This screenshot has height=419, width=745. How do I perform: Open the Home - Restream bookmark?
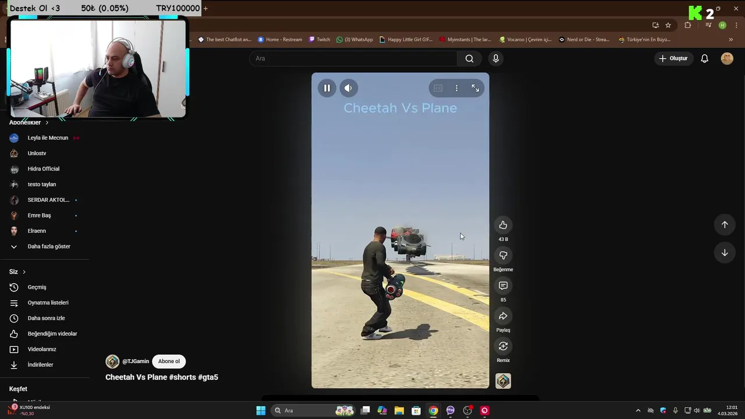point(280,40)
